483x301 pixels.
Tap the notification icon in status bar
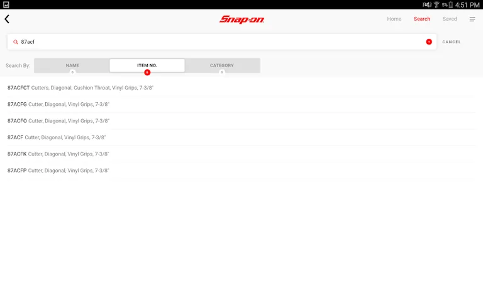pyautogui.click(x=6, y=4)
